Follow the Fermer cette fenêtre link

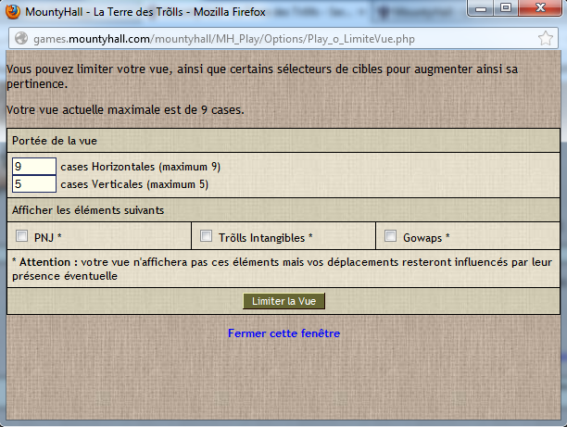[x=284, y=333]
